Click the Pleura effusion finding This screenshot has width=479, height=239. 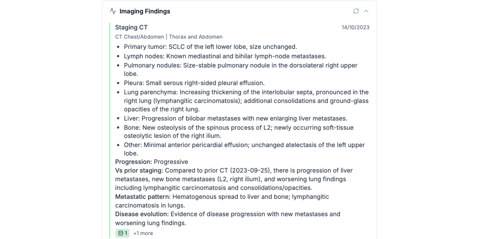pyautogui.click(x=194, y=83)
